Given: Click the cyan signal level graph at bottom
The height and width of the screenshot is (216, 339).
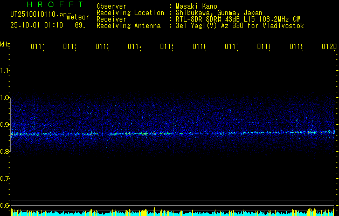Looking at the screenshot, I should click(173, 213).
